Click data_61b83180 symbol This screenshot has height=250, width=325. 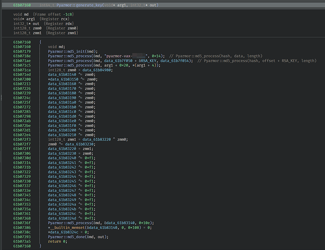click(62, 93)
